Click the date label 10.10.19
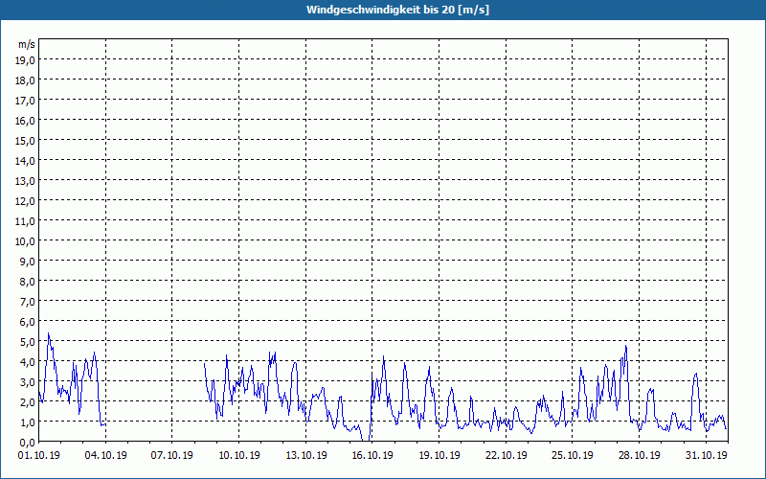The height and width of the screenshot is (479, 766). click(238, 456)
